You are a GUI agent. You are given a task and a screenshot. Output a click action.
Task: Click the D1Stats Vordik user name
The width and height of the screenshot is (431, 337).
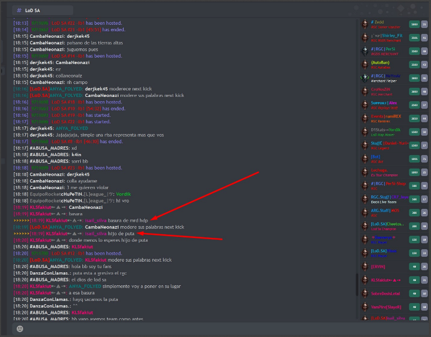pyautogui.click(x=386, y=130)
